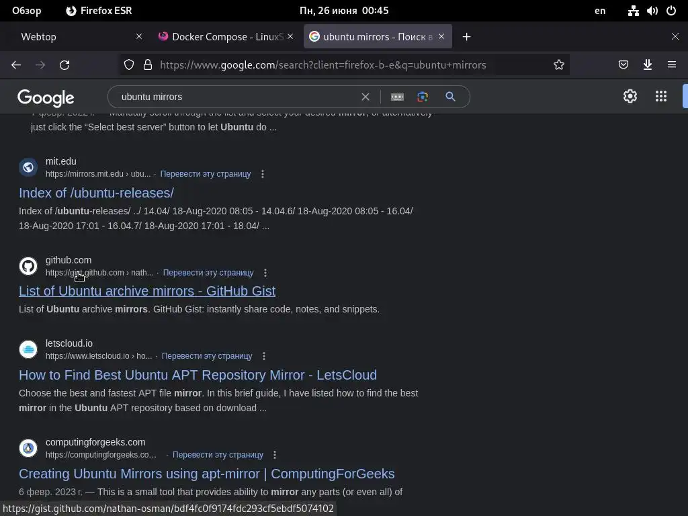The width and height of the screenshot is (688, 516).
Task: Reload the current page
Action: click(x=64, y=65)
